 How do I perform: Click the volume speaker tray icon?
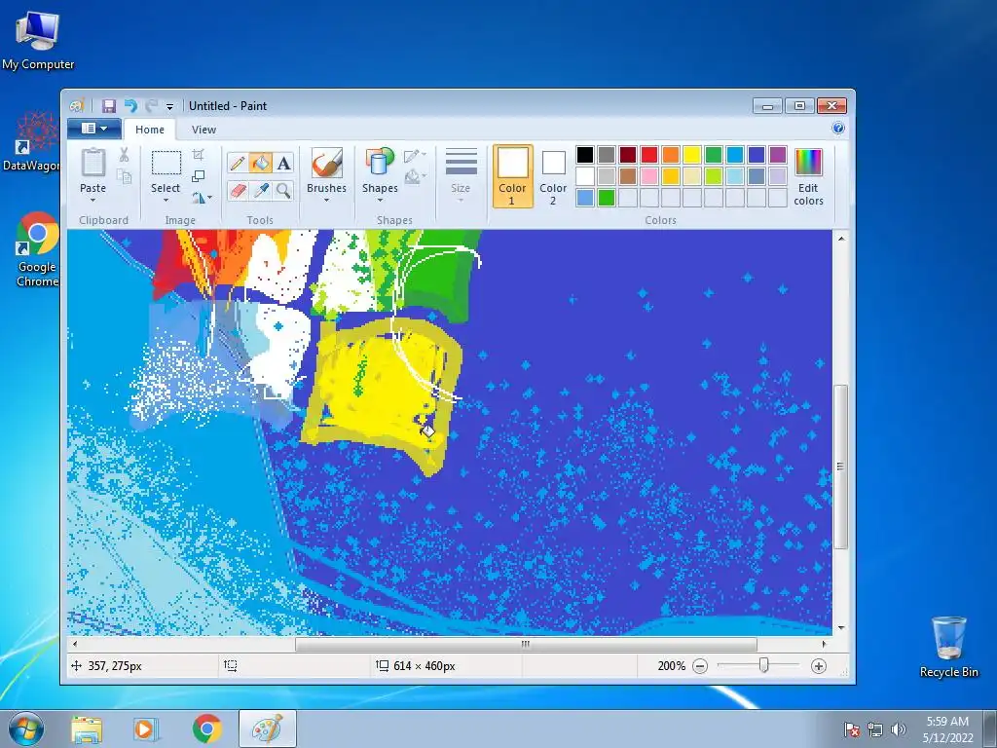[x=898, y=729]
